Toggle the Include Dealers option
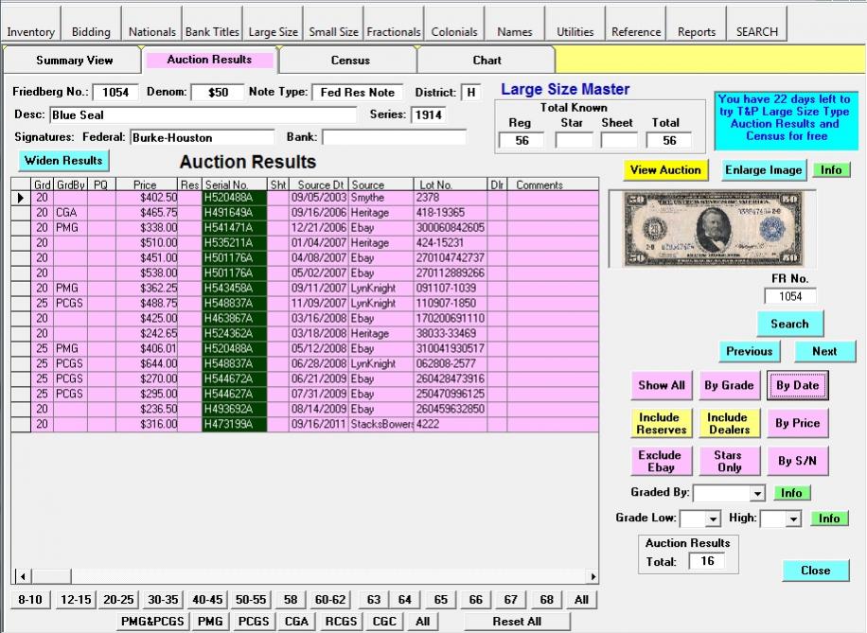 tap(727, 423)
